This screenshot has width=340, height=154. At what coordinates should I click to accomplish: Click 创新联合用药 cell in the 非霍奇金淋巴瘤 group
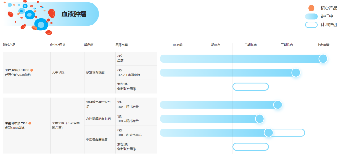[136, 147]
